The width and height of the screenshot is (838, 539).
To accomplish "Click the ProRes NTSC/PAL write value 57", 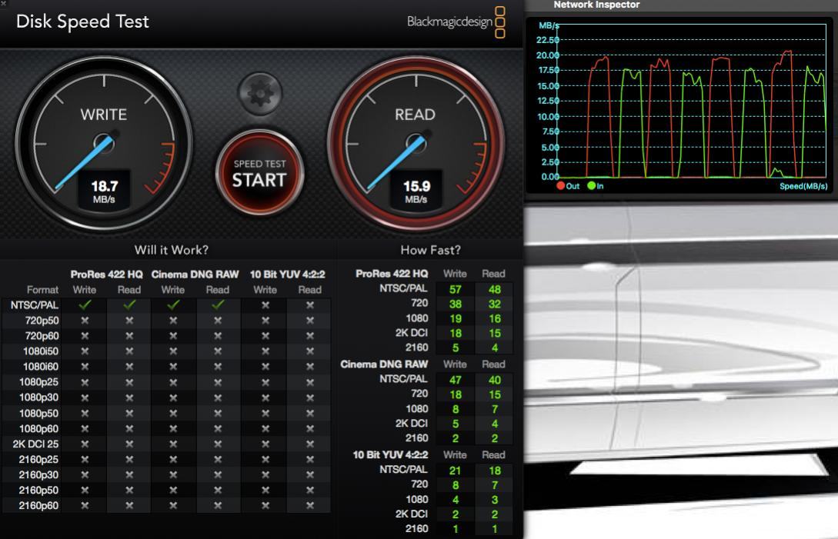I will tap(456, 290).
